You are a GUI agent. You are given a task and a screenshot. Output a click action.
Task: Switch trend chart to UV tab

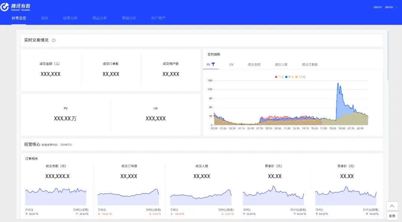point(231,65)
